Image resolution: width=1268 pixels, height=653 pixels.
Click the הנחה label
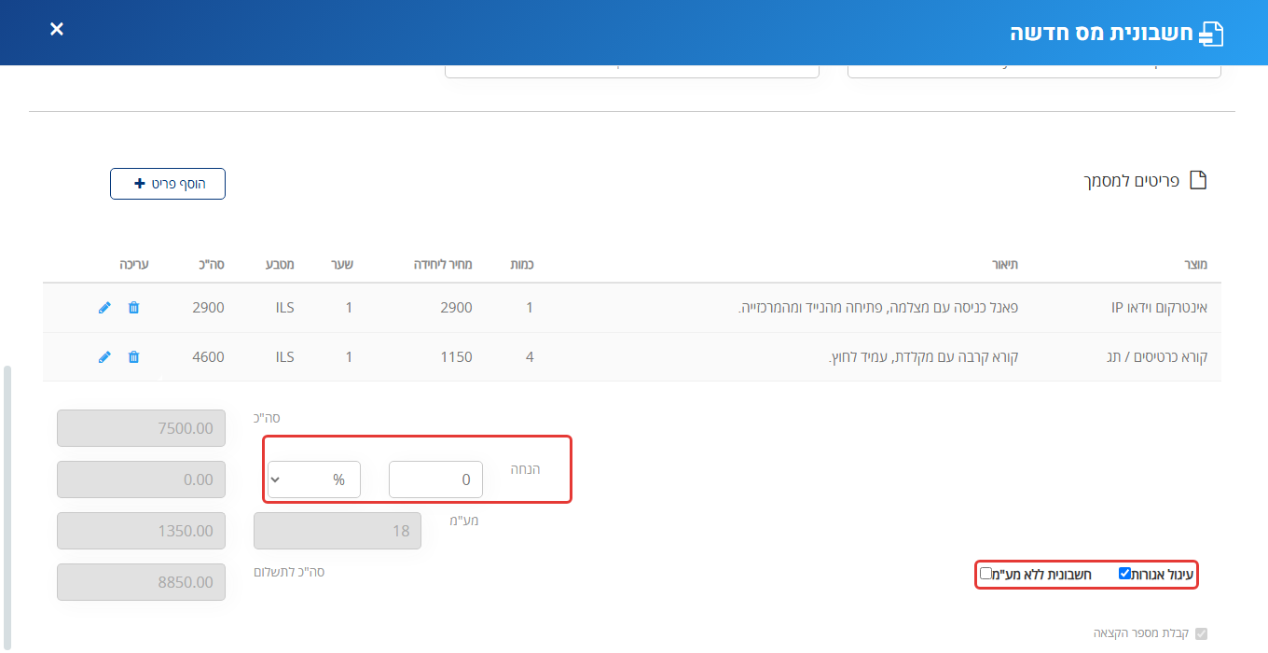[525, 469]
